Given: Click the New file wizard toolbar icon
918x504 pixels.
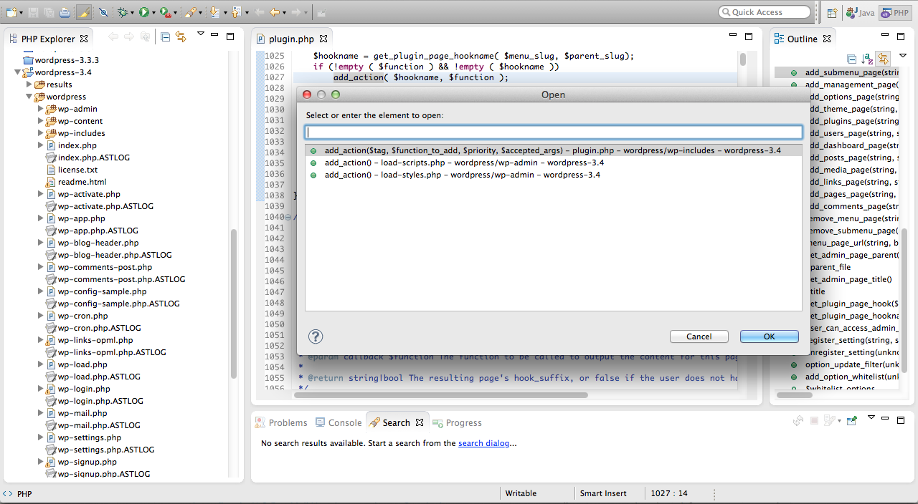Looking at the screenshot, I should (11, 12).
